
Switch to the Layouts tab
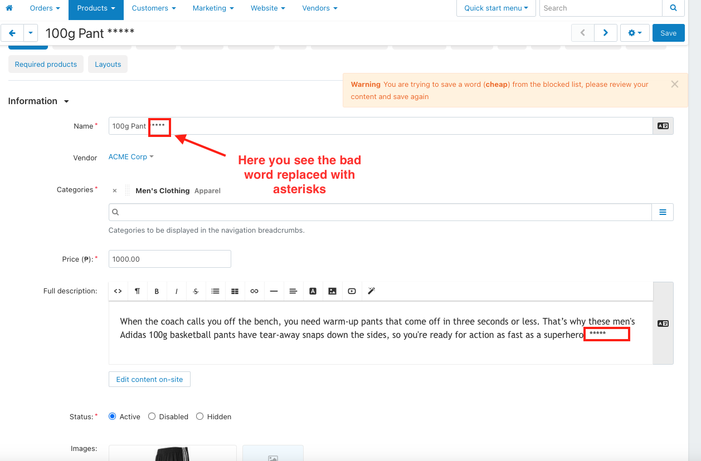(x=108, y=64)
